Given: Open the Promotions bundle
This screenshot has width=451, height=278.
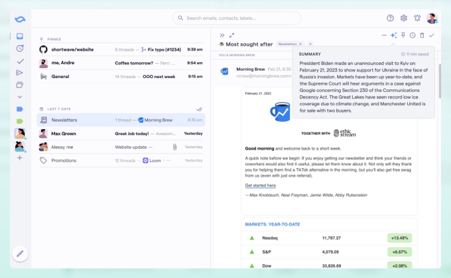Looking at the screenshot, I should pyautogui.click(x=121, y=161).
